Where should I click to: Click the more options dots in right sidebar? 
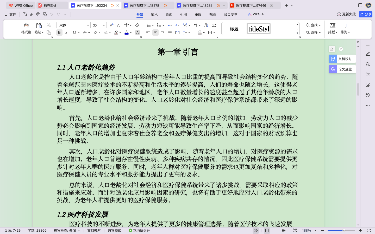[x=368, y=106]
